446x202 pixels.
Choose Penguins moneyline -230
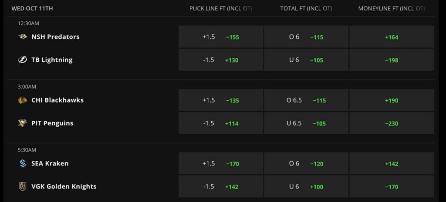tap(392, 123)
